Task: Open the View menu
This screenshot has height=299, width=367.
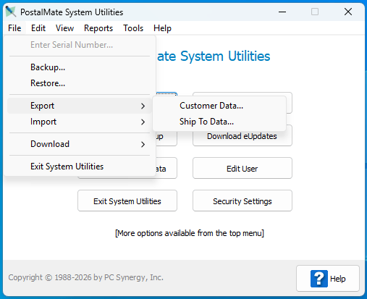Action: 64,28
